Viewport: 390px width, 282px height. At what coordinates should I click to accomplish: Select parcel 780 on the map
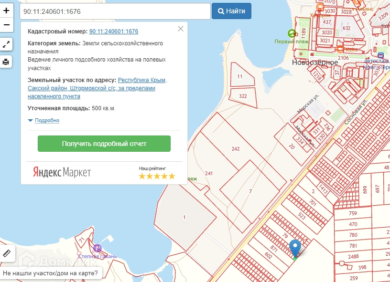coord(353,235)
